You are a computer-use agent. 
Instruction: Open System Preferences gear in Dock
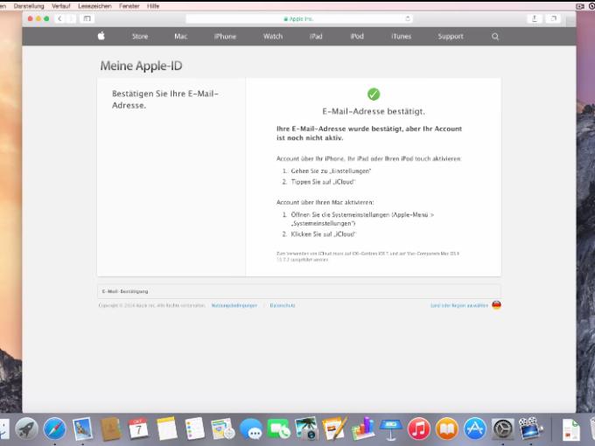pos(503,429)
